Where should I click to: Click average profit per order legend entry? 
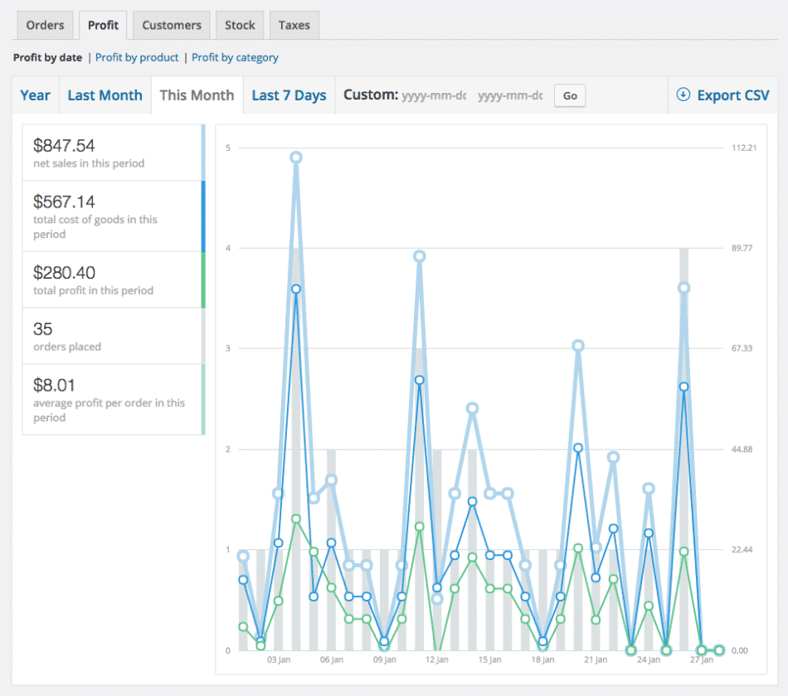[x=113, y=399]
